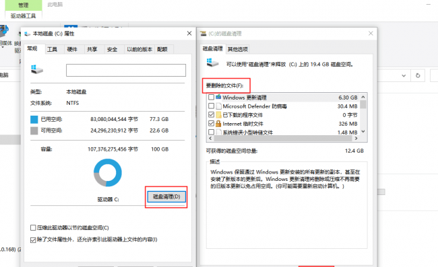Image resolution: width=438 pixels, height=267 pixels.
Task: Click the horizontal scroll right arrow
Action: [x=356, y=139]
